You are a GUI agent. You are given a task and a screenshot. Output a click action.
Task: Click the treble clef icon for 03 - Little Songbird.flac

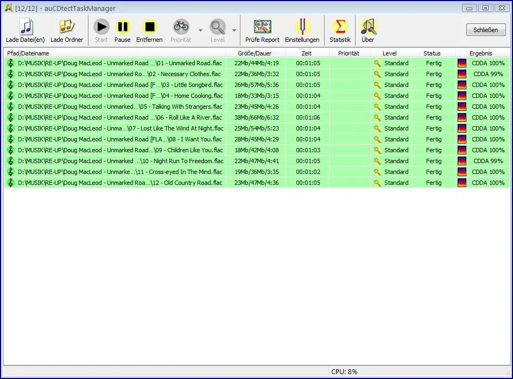(x=11, y=84)
